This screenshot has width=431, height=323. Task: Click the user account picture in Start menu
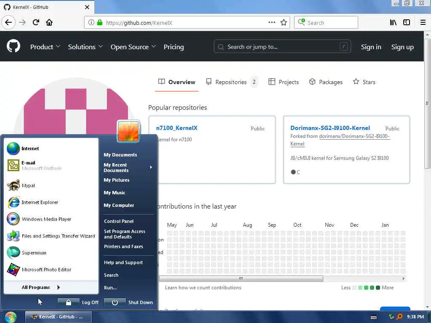pos(128,131)
